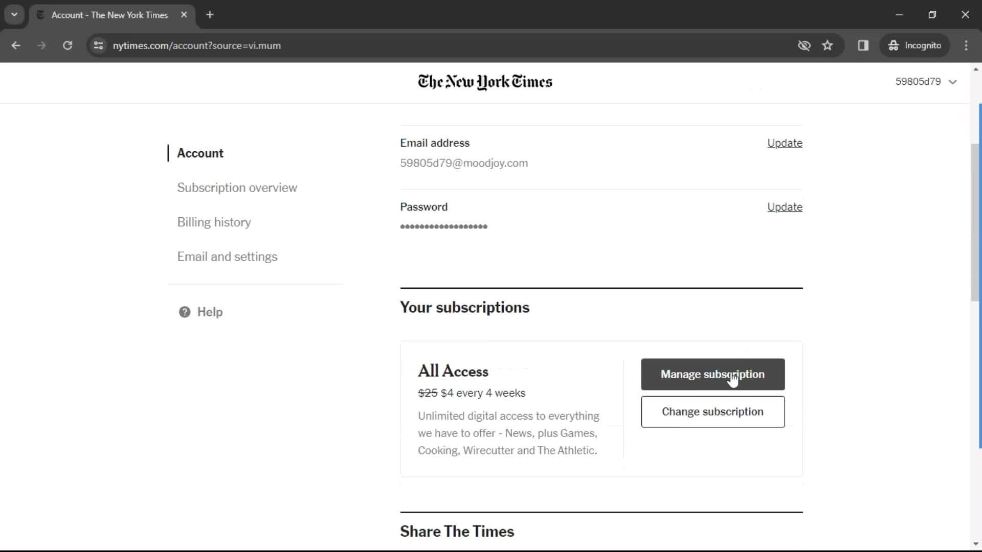
Task: Toggle the bookmark star icon
Action: click(x=828, y=45)
